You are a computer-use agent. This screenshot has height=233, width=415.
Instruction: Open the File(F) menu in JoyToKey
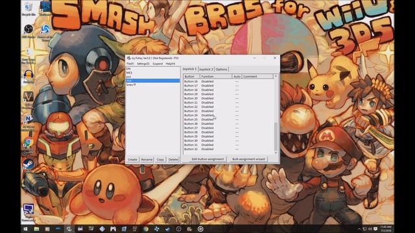130,63
